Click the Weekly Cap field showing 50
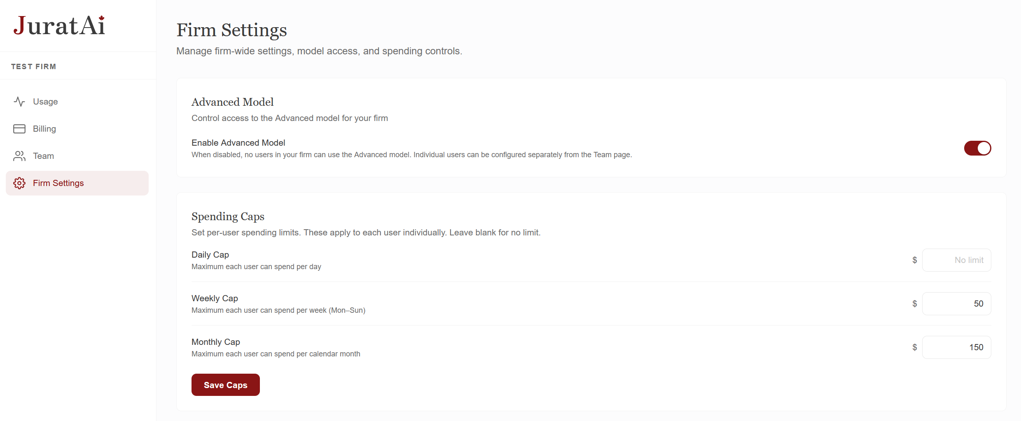This screenshot has height=421, width=1021. coord(956,304)
